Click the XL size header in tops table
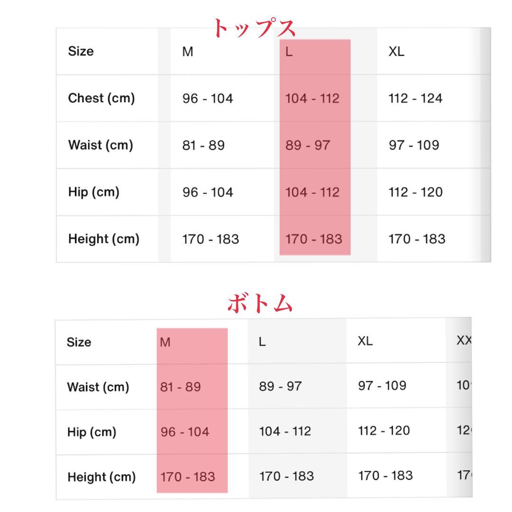This screenshot has height=512, width=512. pos(396,52)
